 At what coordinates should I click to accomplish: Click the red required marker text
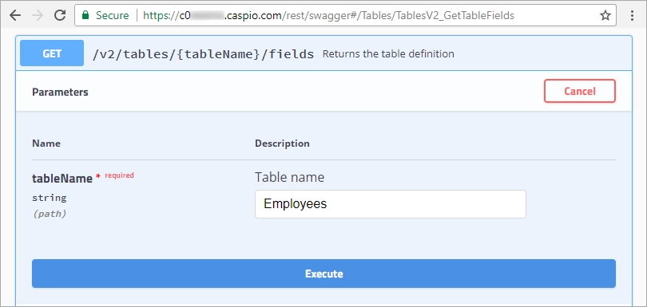(119, 175)
